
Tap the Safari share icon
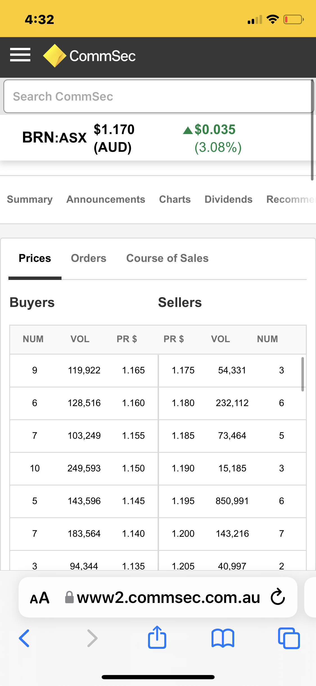[x=157, y=638]
